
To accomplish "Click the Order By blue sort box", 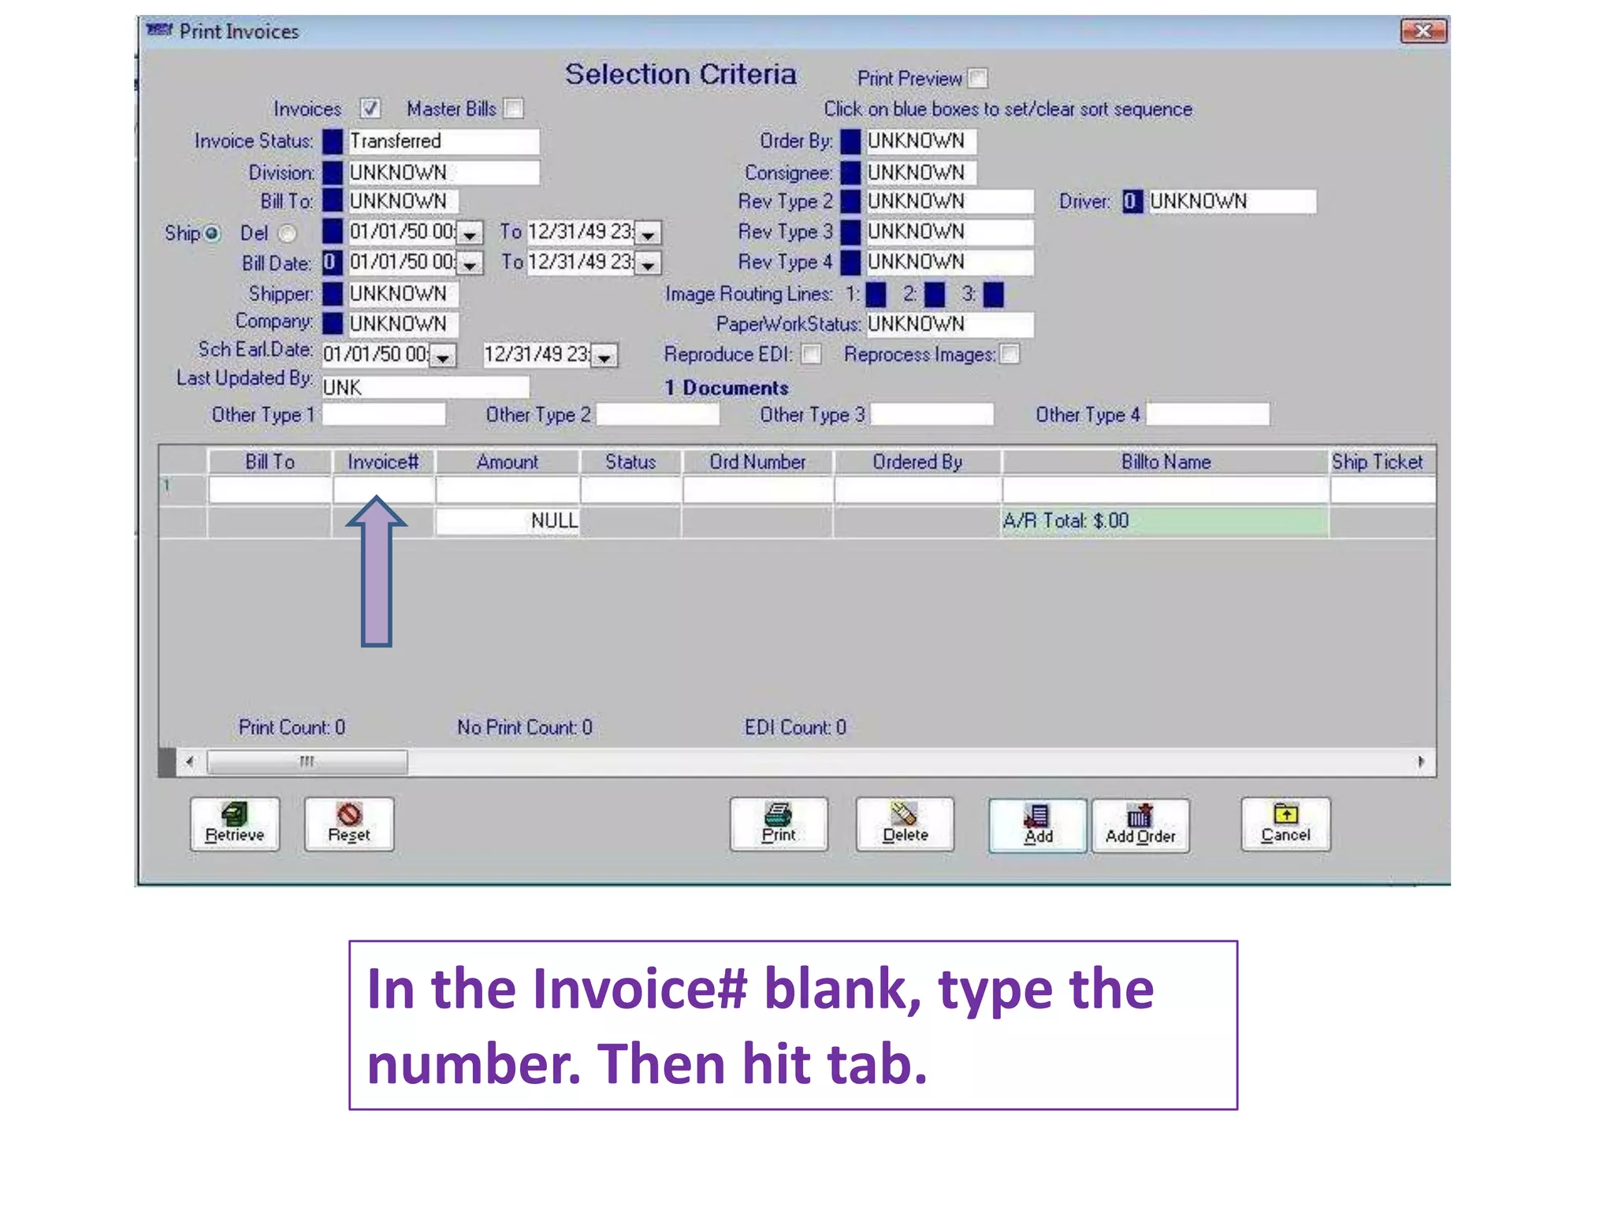I will click(850, 142).
